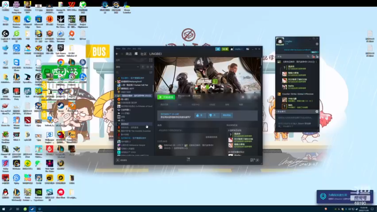Open advanced filter icon beside library search
Image resolution: width=377 pixels, height=212 pixels.
coord(151,73)
